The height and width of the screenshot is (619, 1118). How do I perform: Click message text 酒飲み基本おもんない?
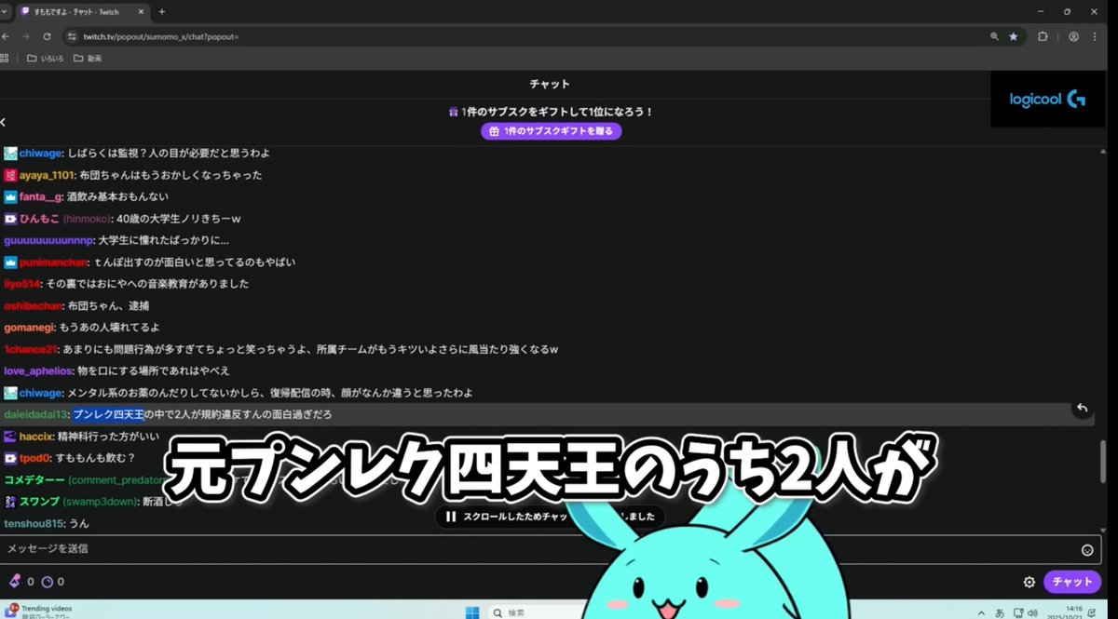point(116,196)
